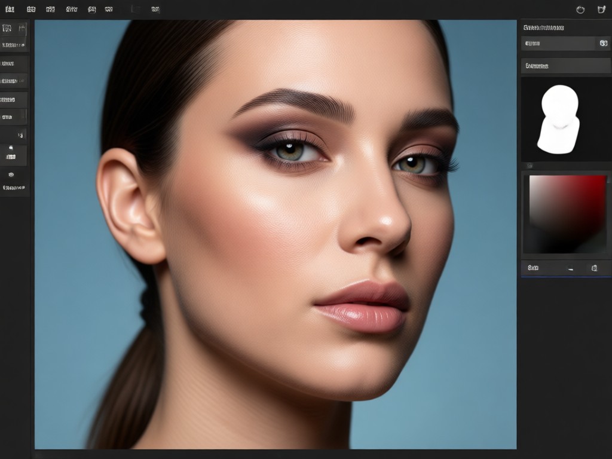Image resolution: width=612 pixels, height=459 pixels.
Task: Click the small icon just below the mask thumbnail
Action: pyautogui.click(x=530, y=166)
